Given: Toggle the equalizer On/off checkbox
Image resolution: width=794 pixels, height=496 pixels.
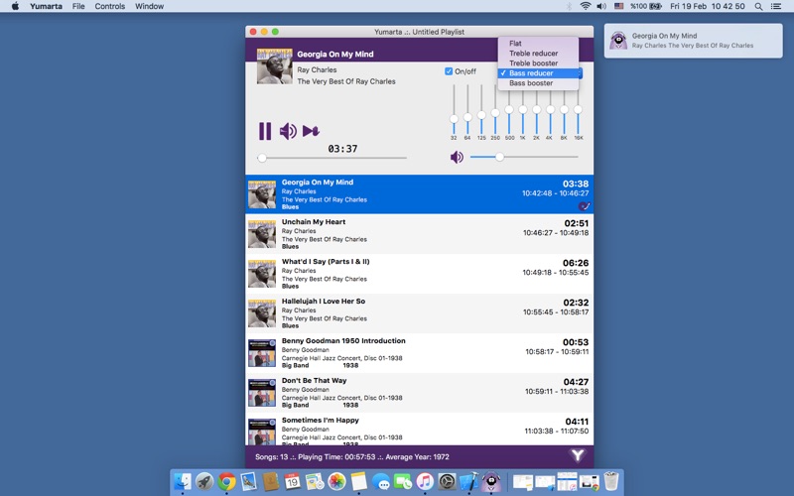Looking at the screenshot, I should [449, 71].
